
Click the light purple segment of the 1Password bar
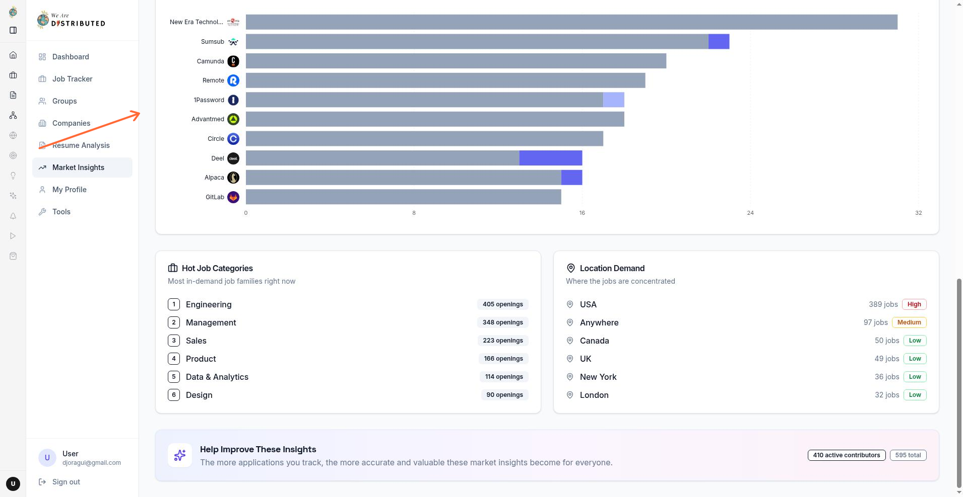(614, 100)
